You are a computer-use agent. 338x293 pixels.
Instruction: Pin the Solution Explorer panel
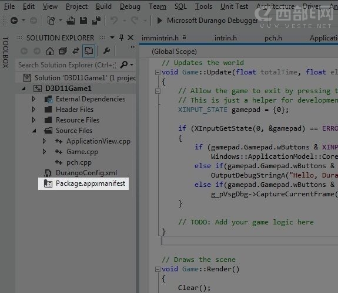[121, 38]
